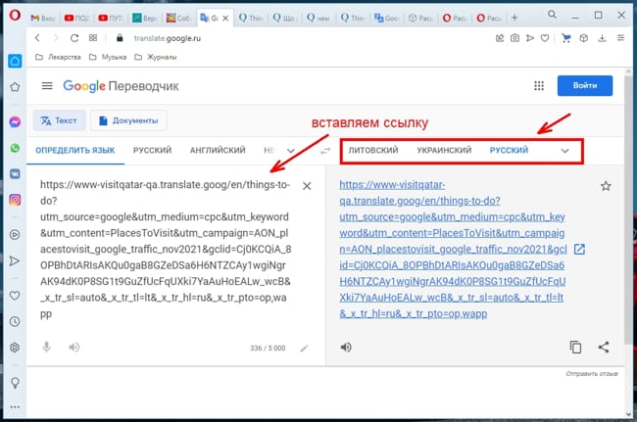Open the translated visitqatar link

pyautogui.click(x=453, y=249)
